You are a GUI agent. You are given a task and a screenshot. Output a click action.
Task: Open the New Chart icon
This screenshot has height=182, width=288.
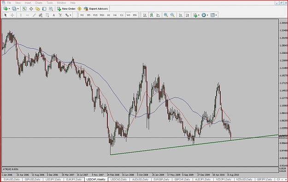coord(5,9)
